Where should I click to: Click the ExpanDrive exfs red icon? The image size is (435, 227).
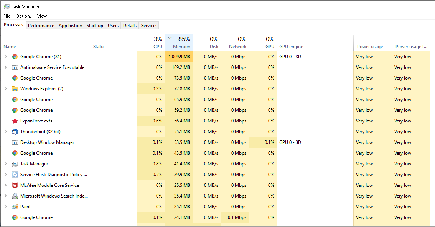point(15,121)
